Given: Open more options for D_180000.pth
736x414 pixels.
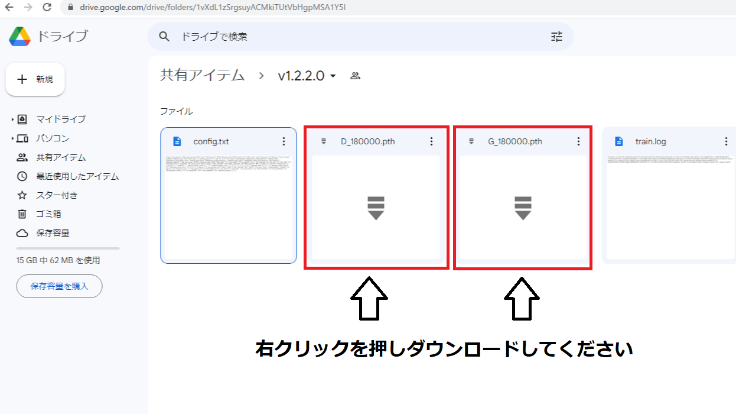Looking at the screenshot, I should tap(431, 141).
